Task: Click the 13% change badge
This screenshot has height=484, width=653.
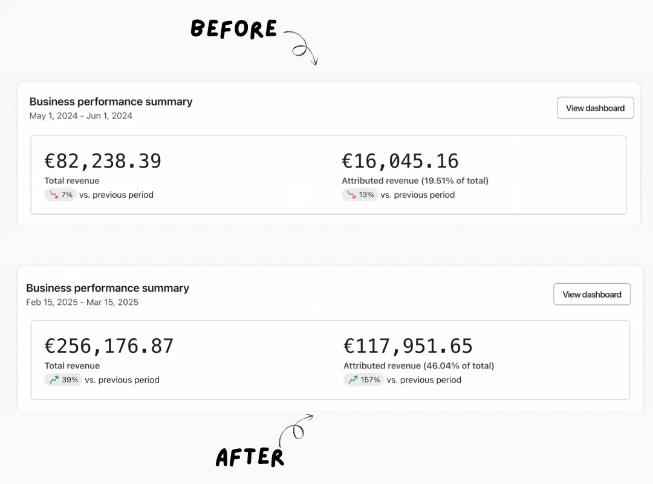Action: click(360, 195)
